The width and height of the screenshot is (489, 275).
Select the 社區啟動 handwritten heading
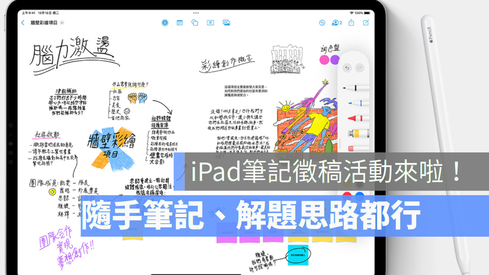pos(46,135)
